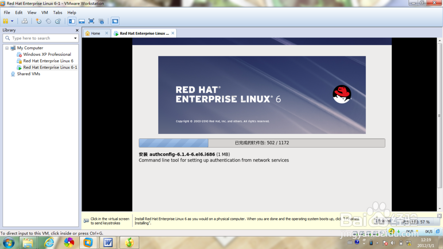Click the Show desktop strip on the taskbar
The width and height of the screenshot is (443, 249).
pos(441,243)
